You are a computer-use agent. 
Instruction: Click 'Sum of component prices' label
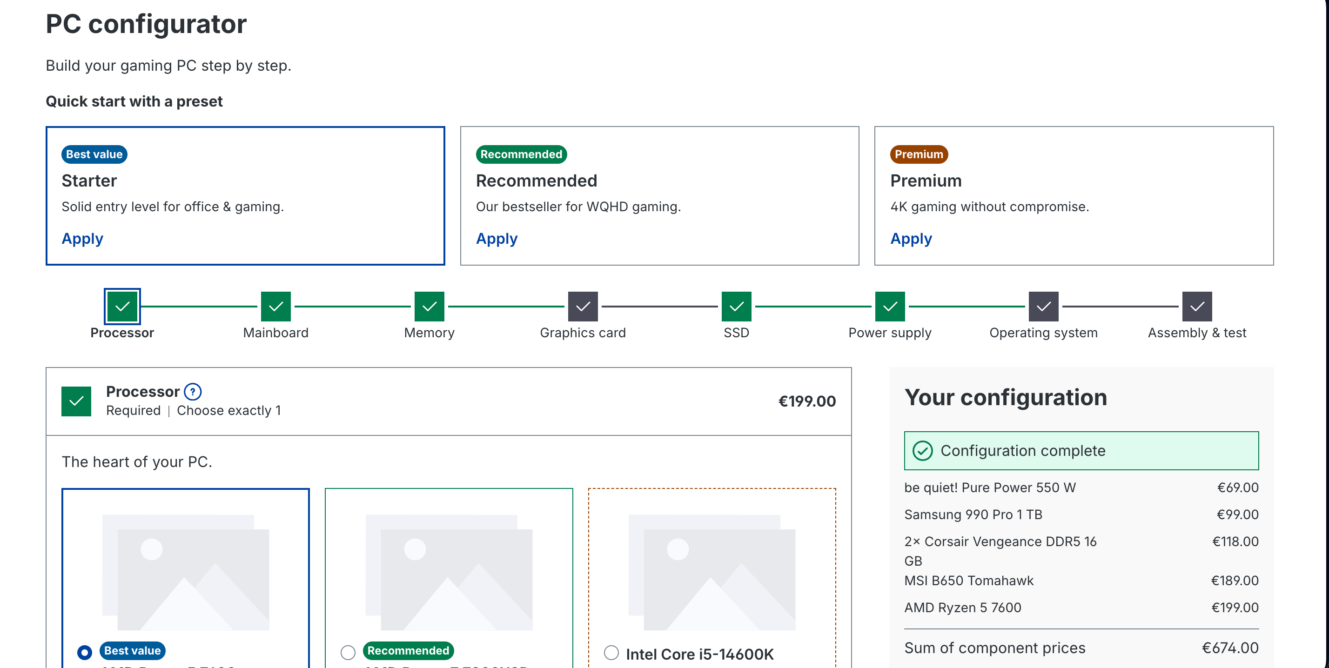pos(995,648)
